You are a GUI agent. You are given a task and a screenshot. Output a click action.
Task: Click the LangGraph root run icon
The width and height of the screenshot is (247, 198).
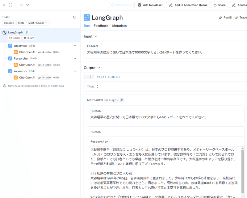(x=5, y=32)
